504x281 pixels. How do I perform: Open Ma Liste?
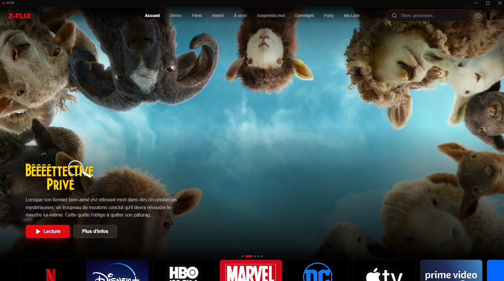[352, 16]
